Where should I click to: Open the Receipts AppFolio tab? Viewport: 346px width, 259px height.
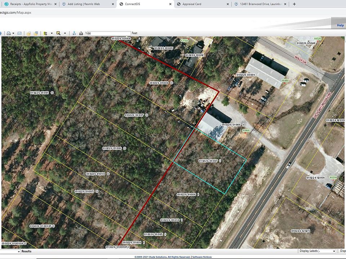tap(29, 4)
